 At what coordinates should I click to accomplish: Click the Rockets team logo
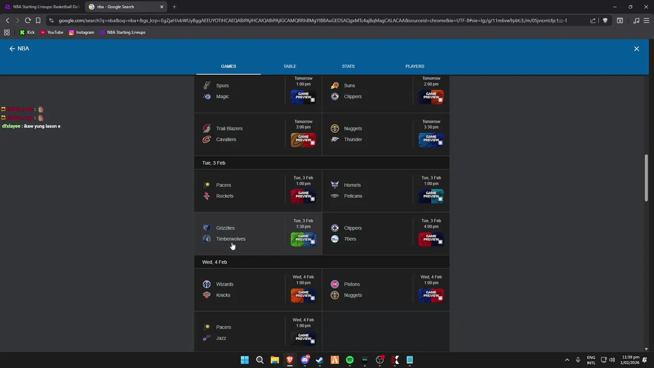tap(207, 196)
